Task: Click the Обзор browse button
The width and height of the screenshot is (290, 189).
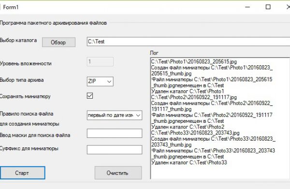Action: click(58, 42)
